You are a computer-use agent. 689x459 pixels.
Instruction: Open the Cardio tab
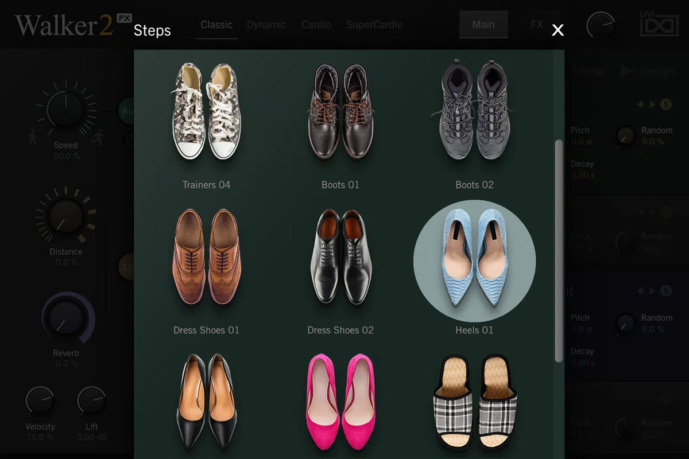tap(316, 25)
